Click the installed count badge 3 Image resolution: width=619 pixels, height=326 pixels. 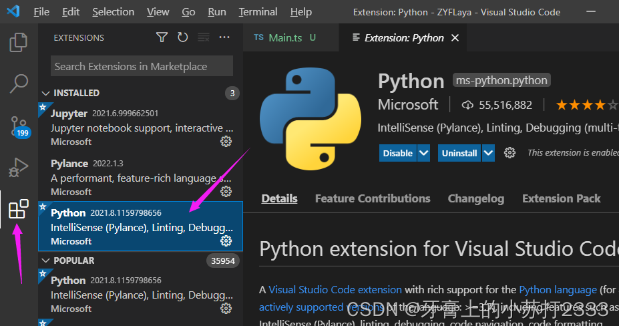coord(232,94)
